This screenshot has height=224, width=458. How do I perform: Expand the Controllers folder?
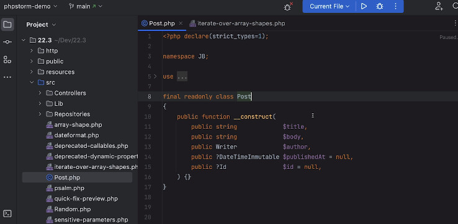pyautogui.click(x=40, y=93)
